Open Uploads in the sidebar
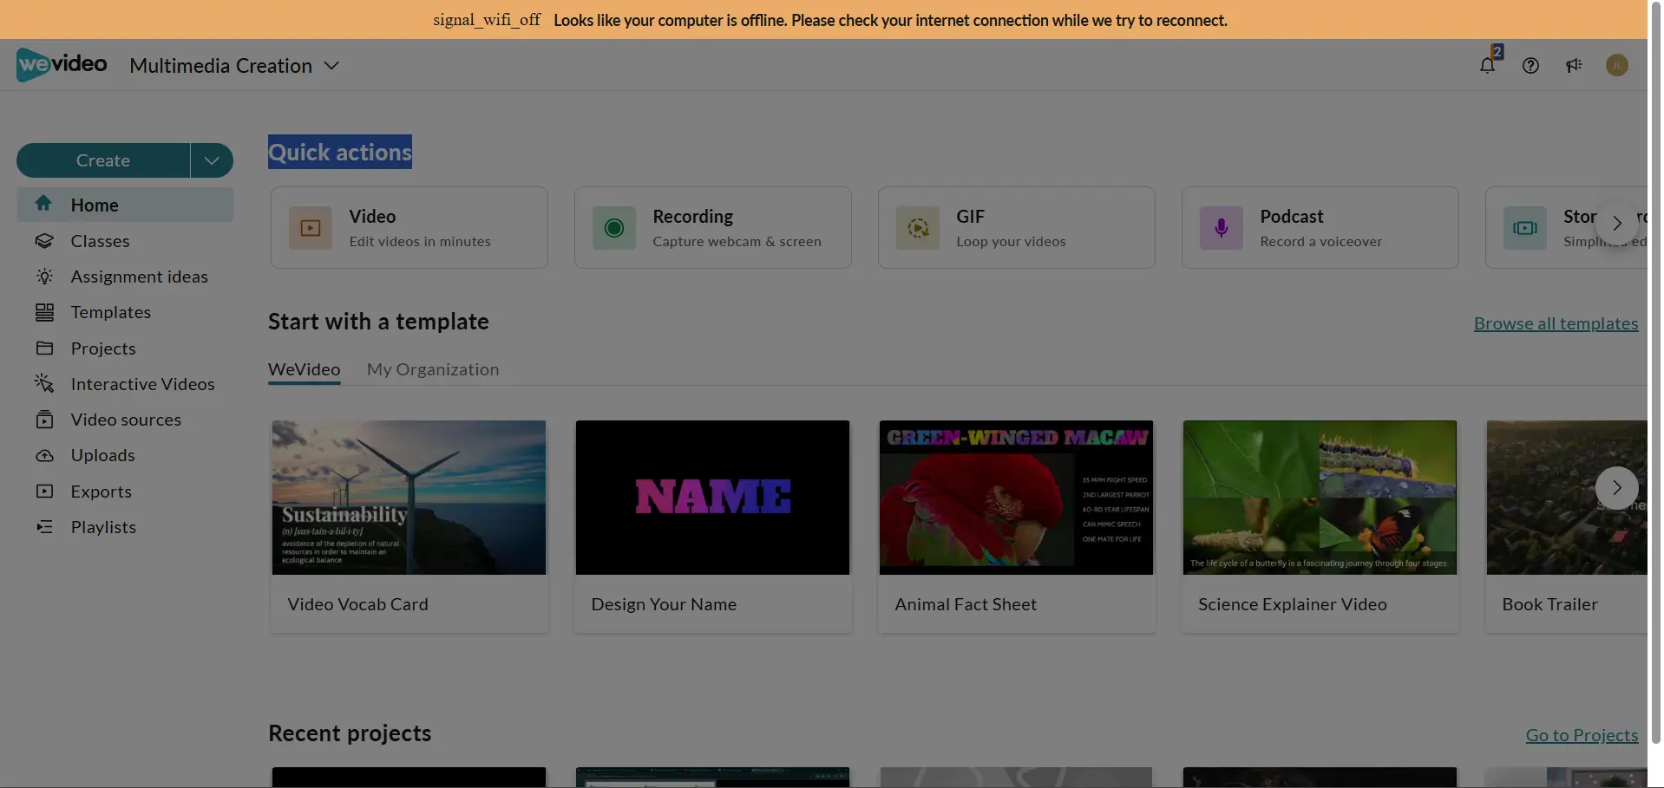 tap(125, 455)
